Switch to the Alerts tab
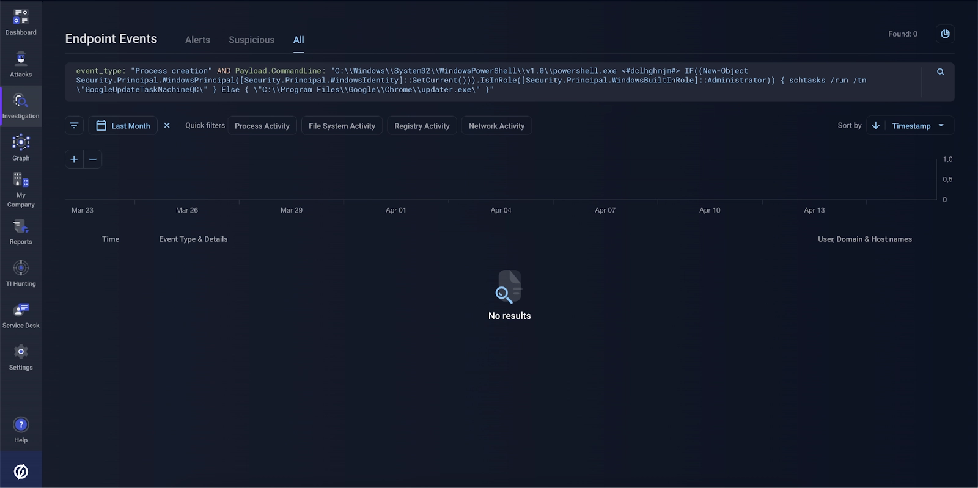This screenshot has height=488, width=978. tap(197, 40)
